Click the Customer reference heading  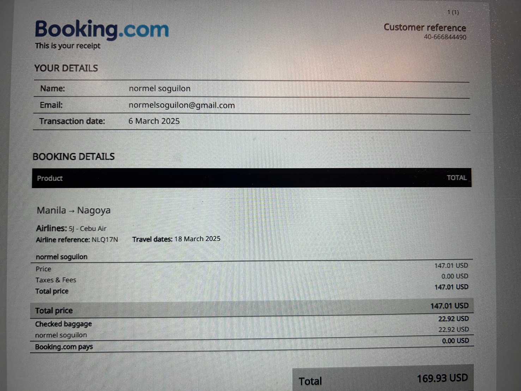click(x=425, y=28)
